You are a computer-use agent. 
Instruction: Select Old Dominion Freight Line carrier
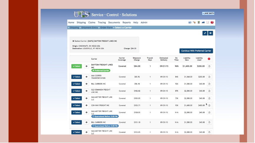tap(77, 91)
